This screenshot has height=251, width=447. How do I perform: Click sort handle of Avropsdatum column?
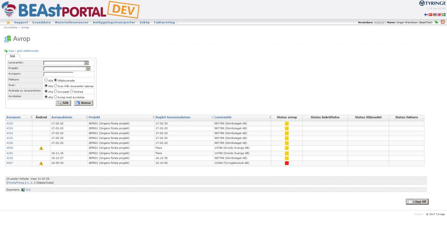pos(87,117)
